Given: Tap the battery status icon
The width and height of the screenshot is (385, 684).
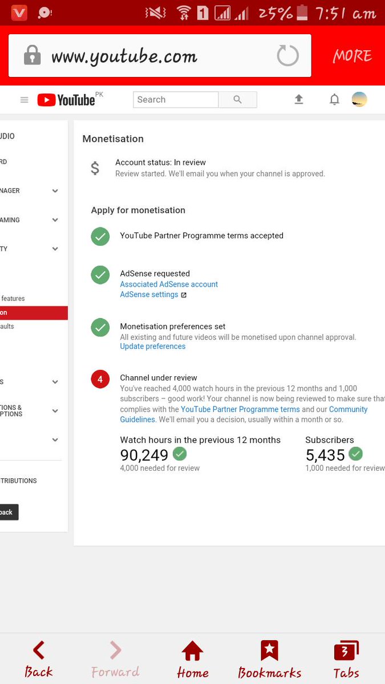Looking at the screenshot, I should [301, 13].
